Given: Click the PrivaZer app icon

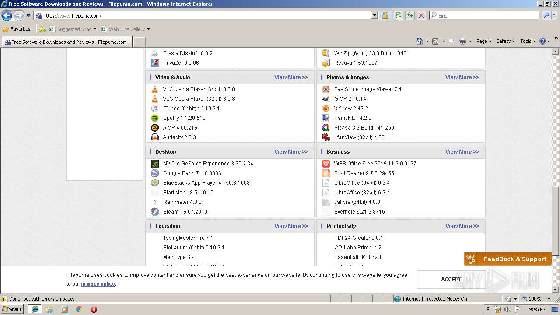Looking at the screenshot, I should point(154,63).
